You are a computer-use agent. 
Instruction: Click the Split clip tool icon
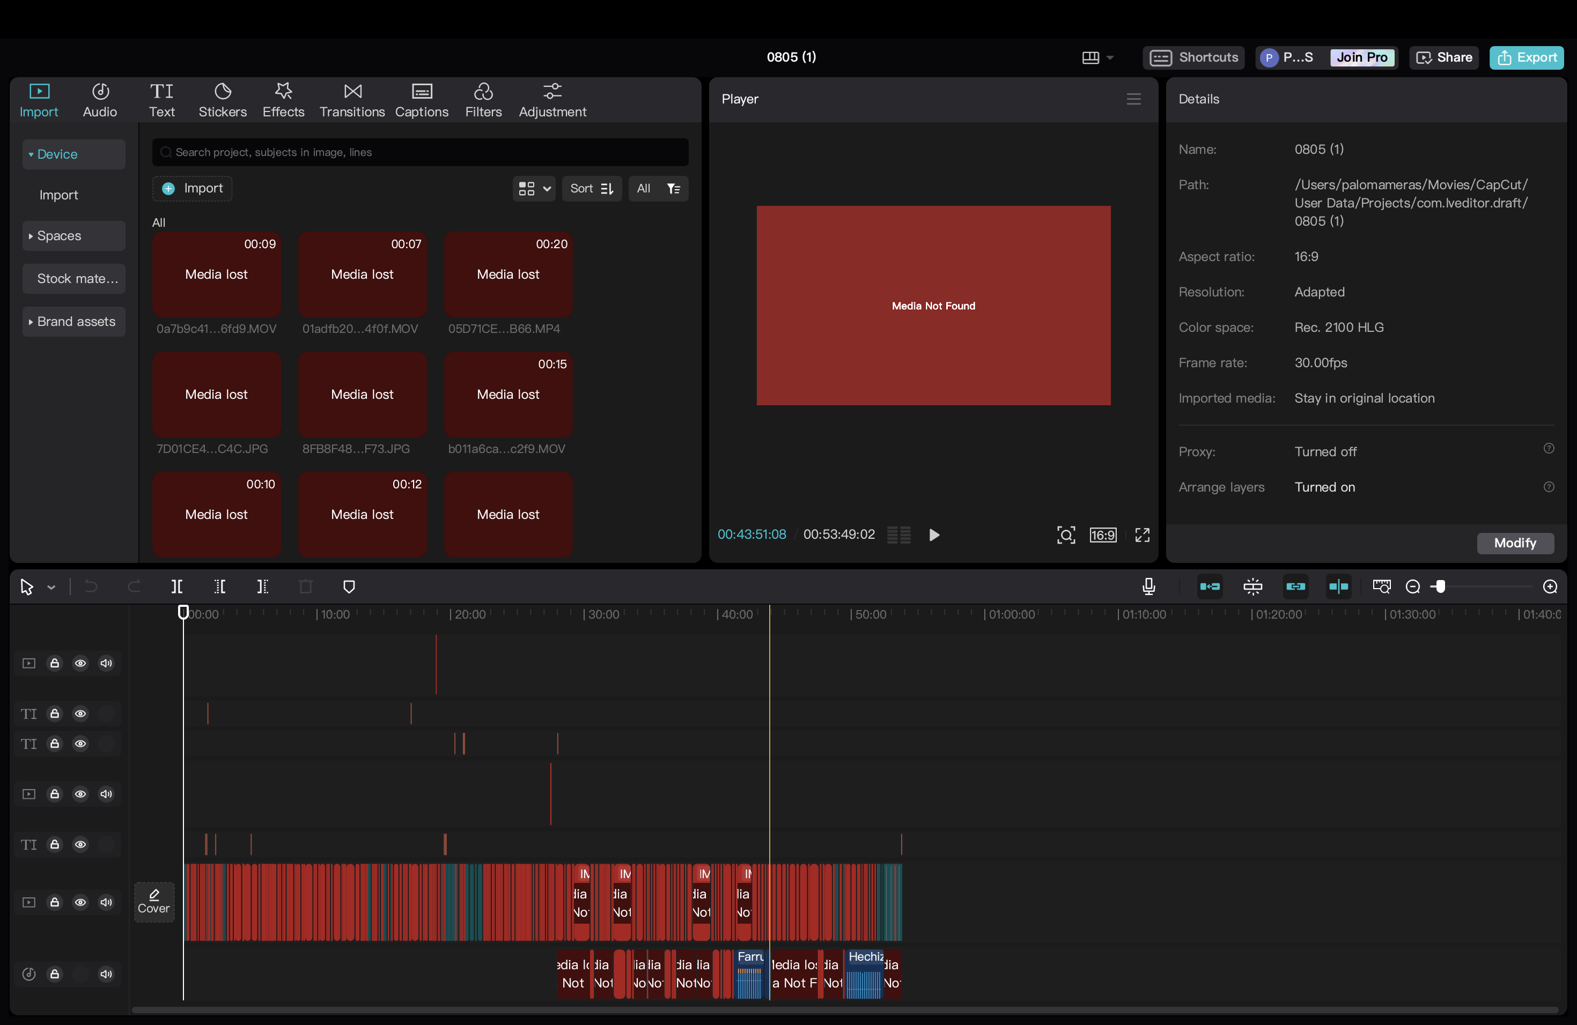[x=176, y=586]
